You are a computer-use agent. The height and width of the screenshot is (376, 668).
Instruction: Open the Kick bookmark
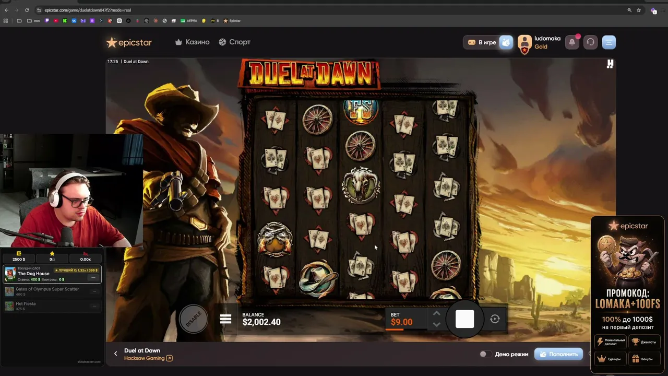pos(65,21)
